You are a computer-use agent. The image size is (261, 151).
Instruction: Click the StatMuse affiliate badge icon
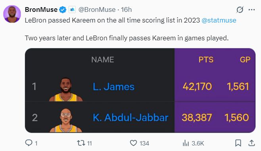[x=72, y=9]
